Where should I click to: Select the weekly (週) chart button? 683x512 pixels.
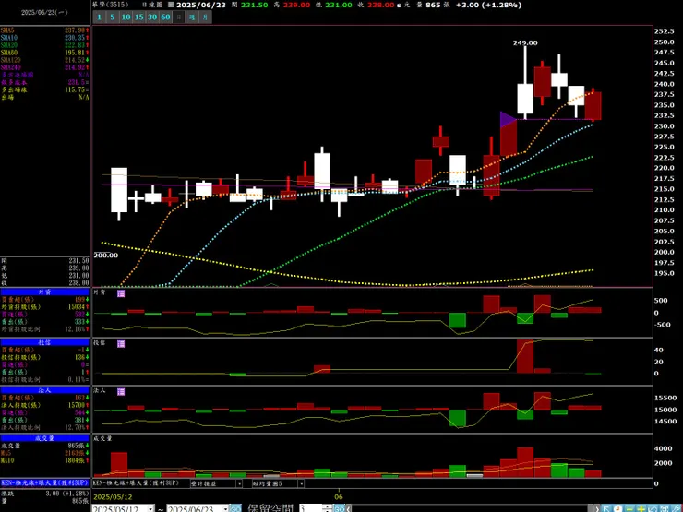click(x=192, y=17)
